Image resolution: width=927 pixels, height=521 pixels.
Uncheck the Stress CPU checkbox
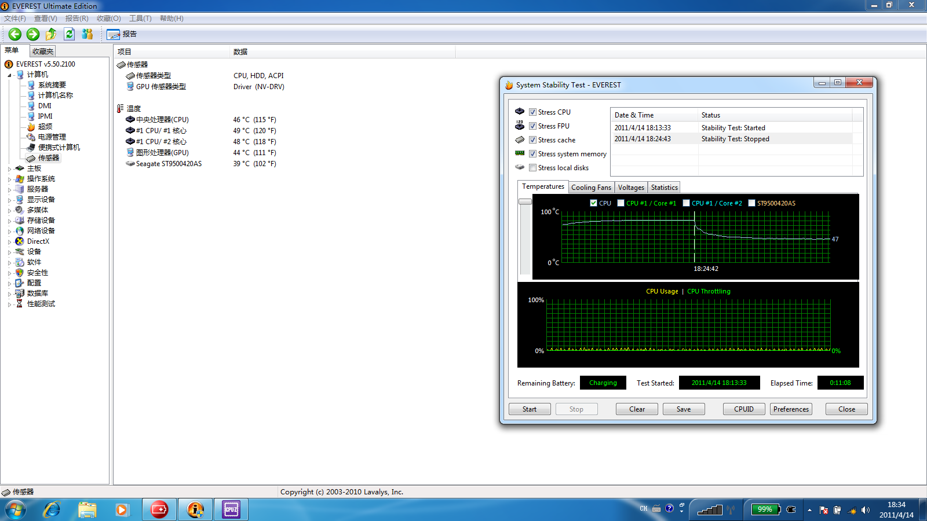[x=532, y=112]
